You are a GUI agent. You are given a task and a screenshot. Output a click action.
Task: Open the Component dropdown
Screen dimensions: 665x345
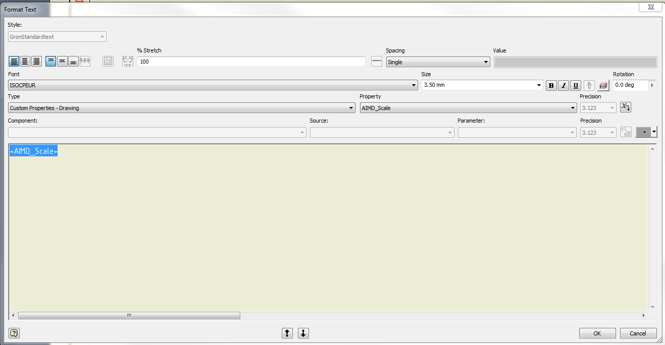click(157, 132)
